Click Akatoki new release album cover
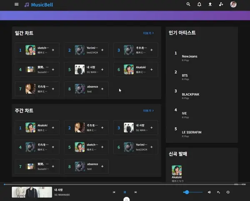 (x=177, y=170)
